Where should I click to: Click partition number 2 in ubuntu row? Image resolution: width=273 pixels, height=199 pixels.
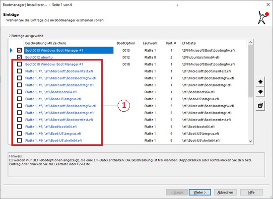(171, 57)
